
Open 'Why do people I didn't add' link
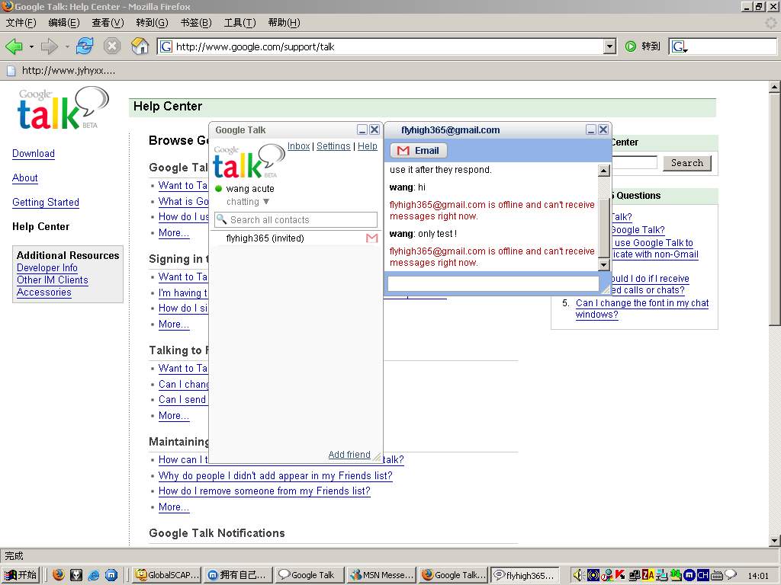click(275, 476)
